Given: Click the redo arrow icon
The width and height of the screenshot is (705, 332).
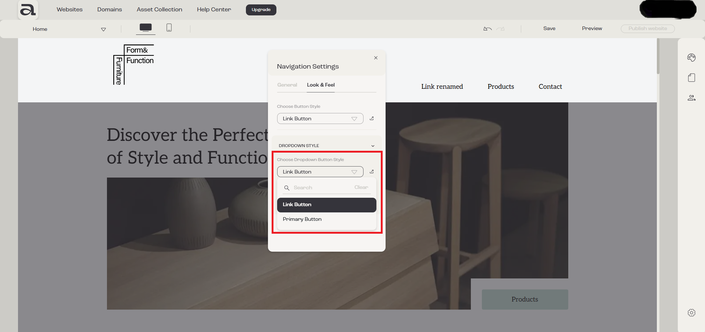Looking at the screenshot, I should (x=501, y=29).
